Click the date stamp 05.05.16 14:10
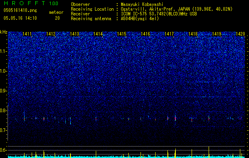 point(20,18)
